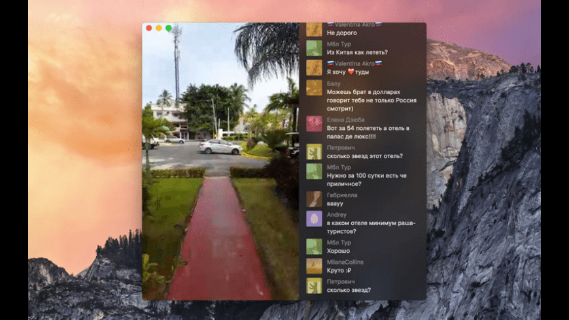Screen dimensions: 569x320
Task: Open the username Петрович above "сколько звезд этот отель?"
Action: (341, 148)
